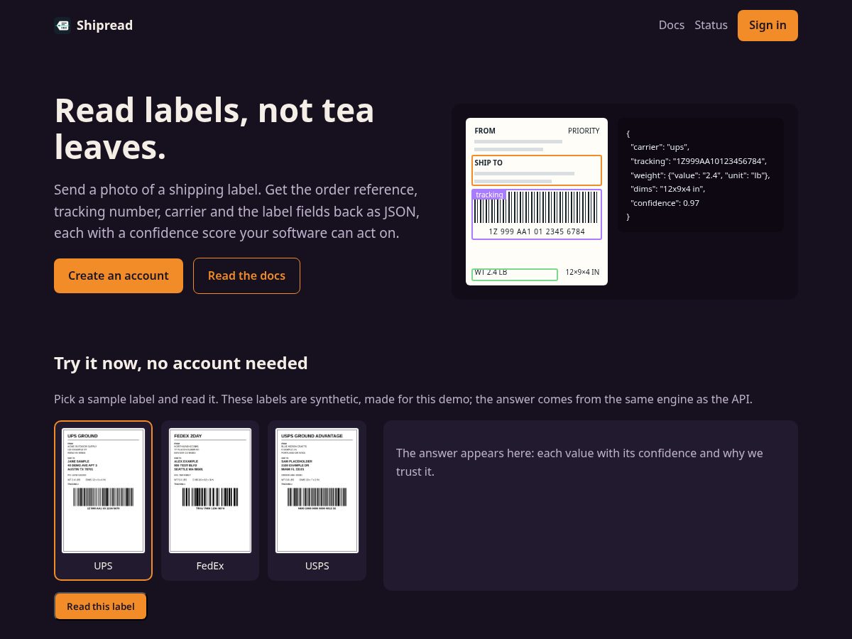The width and height of the screenshot is (852, 639).
Task: Click the Create an account button
Action: coord(119,275)
